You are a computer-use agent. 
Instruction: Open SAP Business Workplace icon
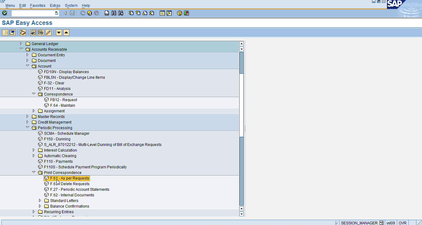click(23, 32)
